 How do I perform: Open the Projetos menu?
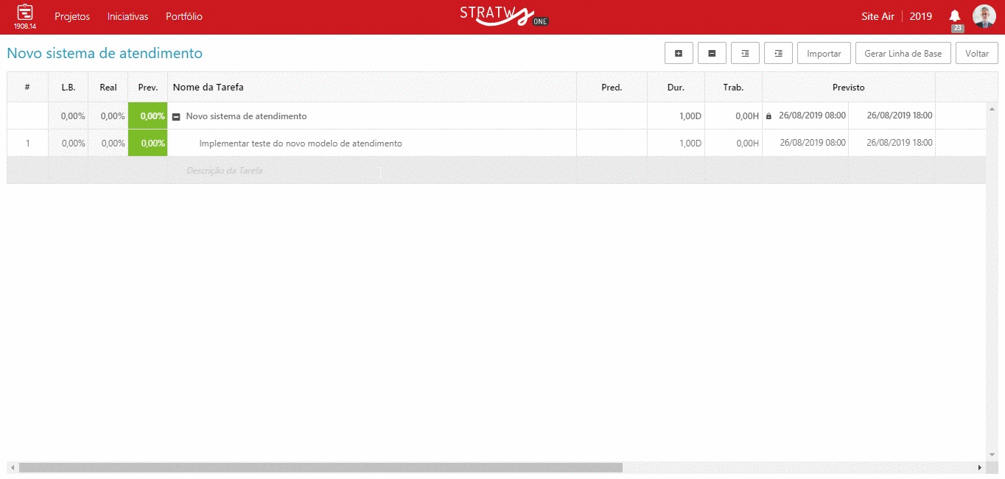(x=72, y=16)
